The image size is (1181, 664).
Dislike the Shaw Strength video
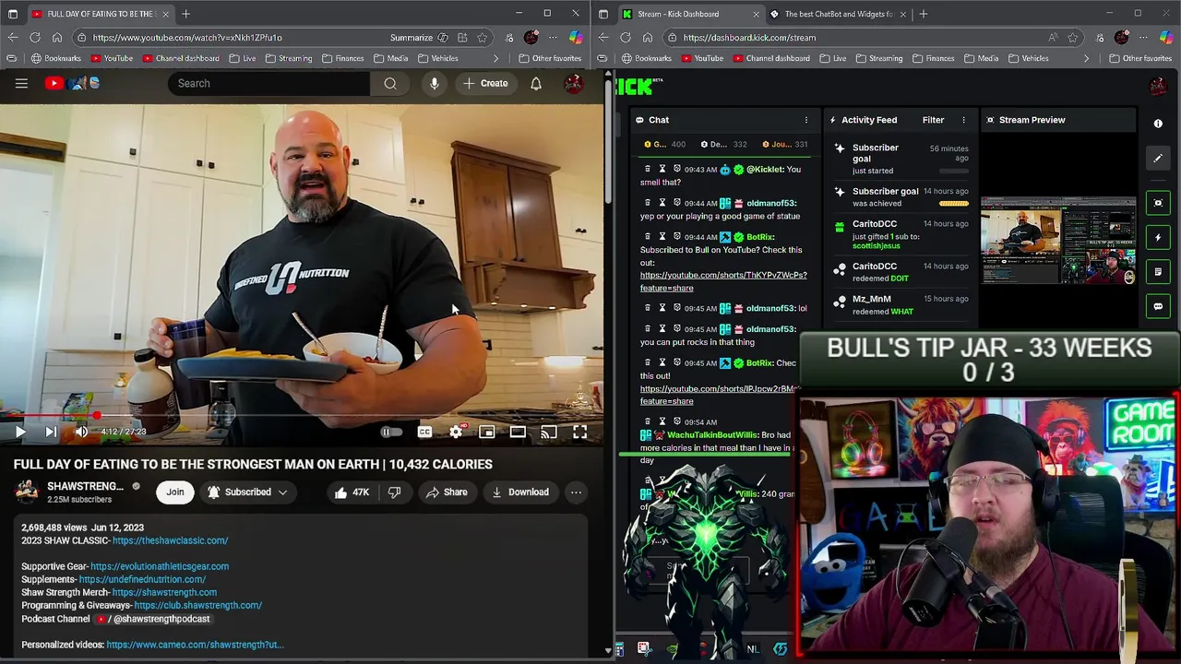click(395, 492)
